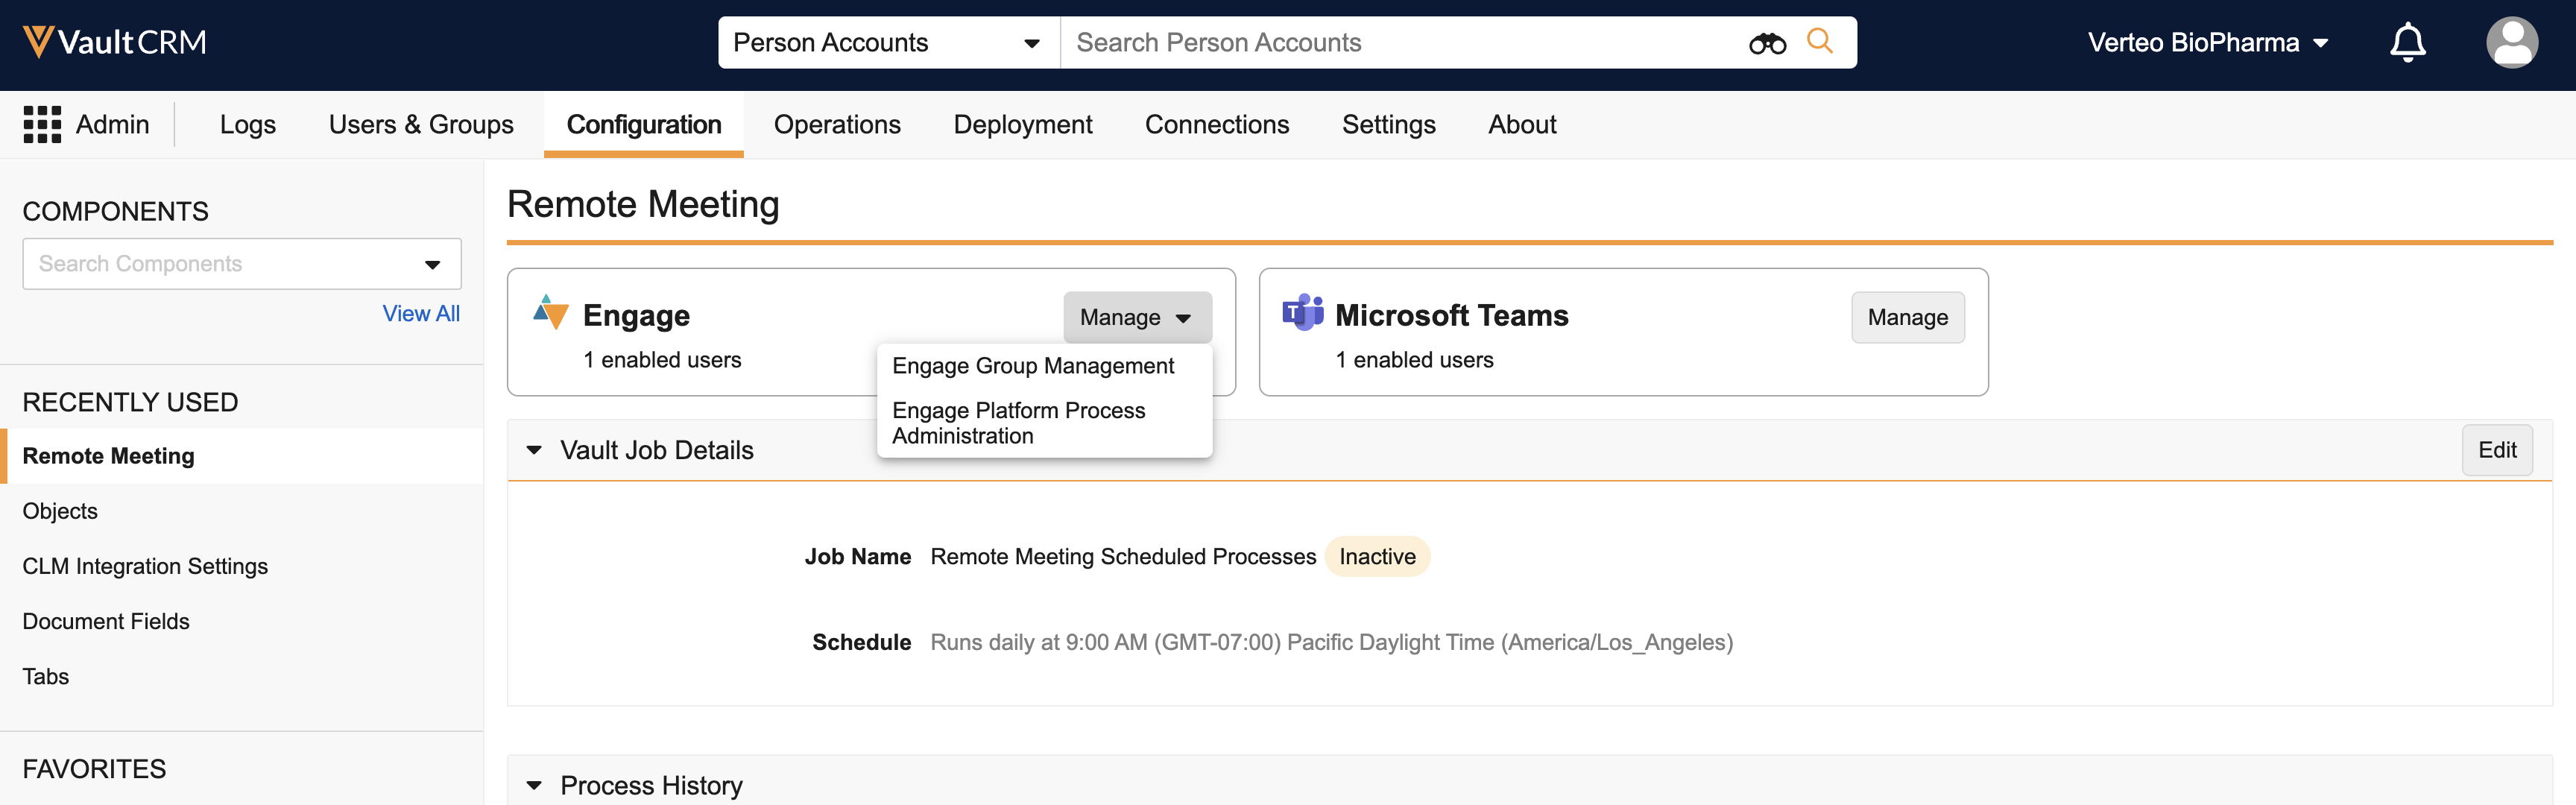This screenshot has width=2576, height=805.
Task: Click the Microsoft Teams logo icon
Action: 1302,313
